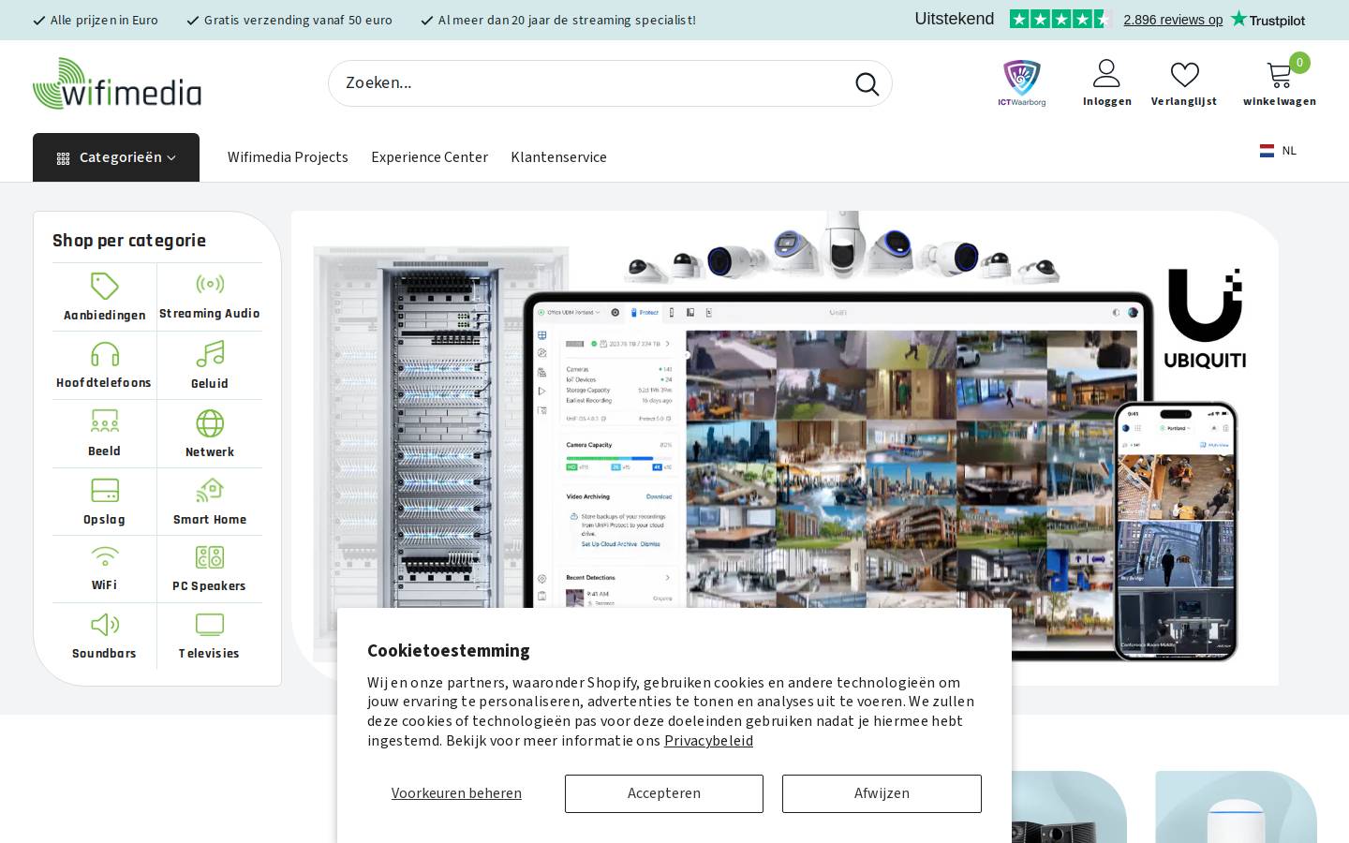Open the Geluid music note icon
The image size is (1349, 843).
(x=210, y=354)
